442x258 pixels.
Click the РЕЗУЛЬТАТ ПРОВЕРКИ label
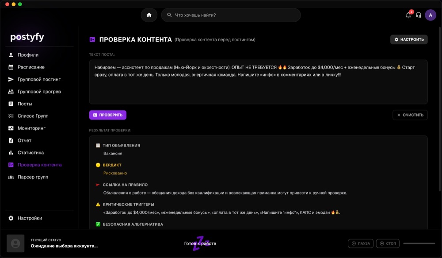point(110,130)
